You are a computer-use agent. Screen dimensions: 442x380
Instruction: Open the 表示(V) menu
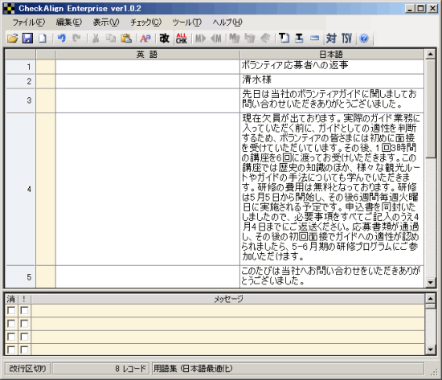[106, 22]
